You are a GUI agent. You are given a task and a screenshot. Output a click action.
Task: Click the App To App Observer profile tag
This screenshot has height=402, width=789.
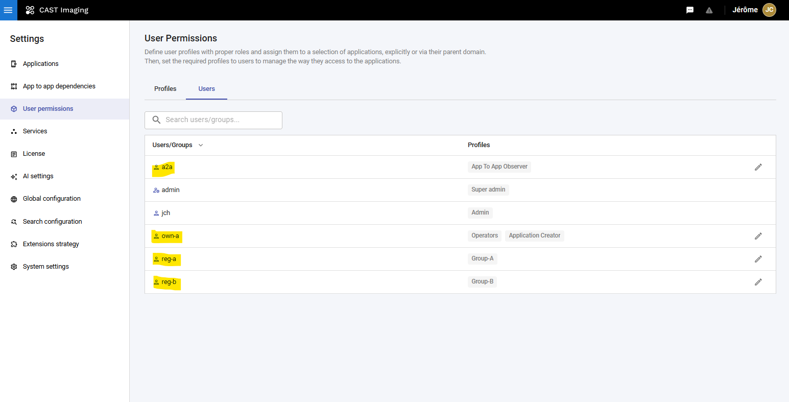tap(499, 167)
